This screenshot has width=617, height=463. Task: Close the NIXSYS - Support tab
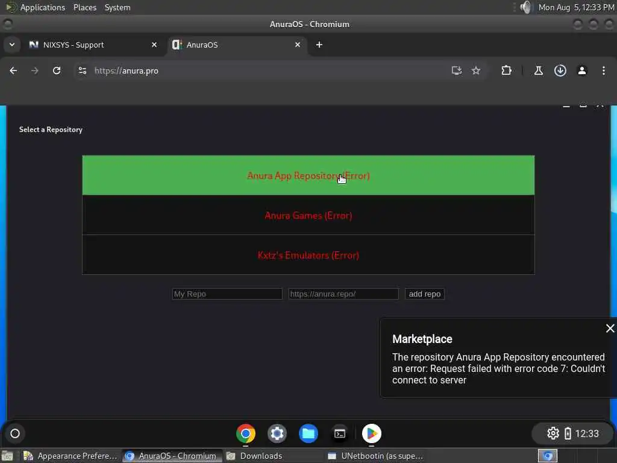tap(154, 45)
